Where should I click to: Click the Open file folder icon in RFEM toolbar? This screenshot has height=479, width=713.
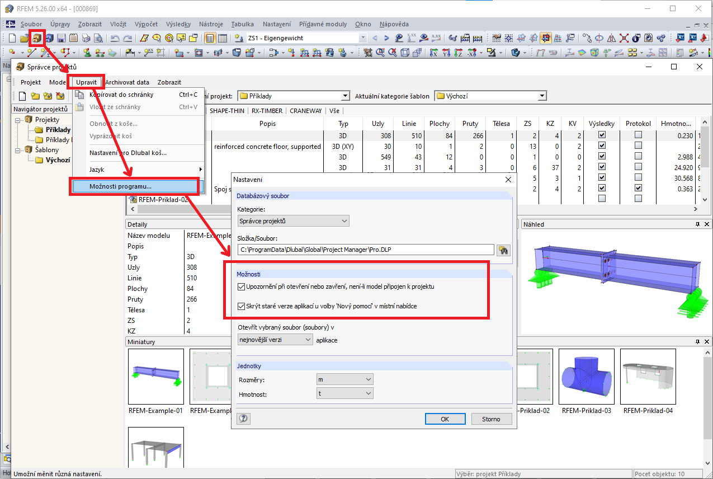tap(24, 38)
